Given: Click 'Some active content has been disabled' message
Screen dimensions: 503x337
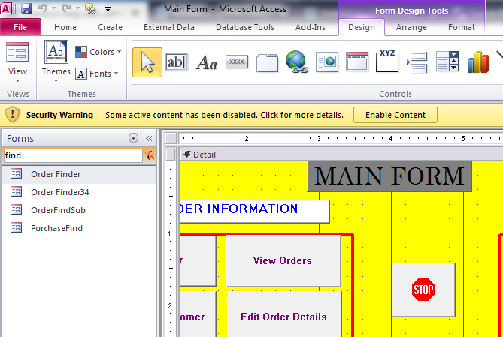Looking at the screenshot, I should (224, 115).
